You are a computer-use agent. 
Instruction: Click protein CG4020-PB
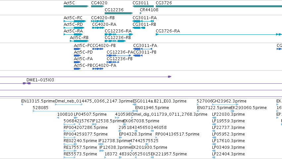(98, 49)
